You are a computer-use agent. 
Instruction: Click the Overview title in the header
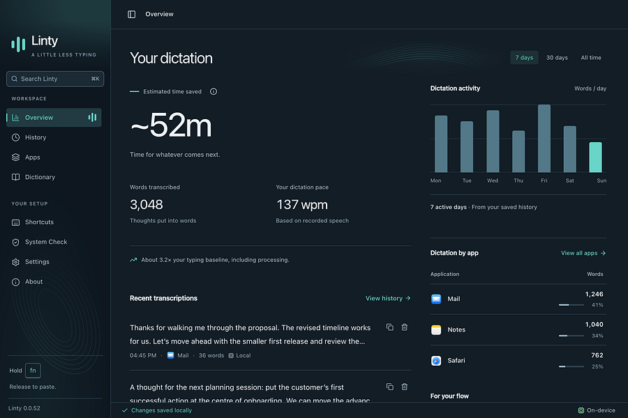(x=159, y=14)
